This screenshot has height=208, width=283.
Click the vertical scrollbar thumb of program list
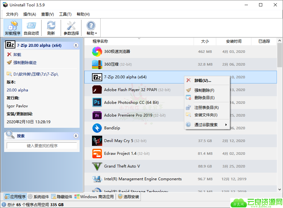point(279,55)
